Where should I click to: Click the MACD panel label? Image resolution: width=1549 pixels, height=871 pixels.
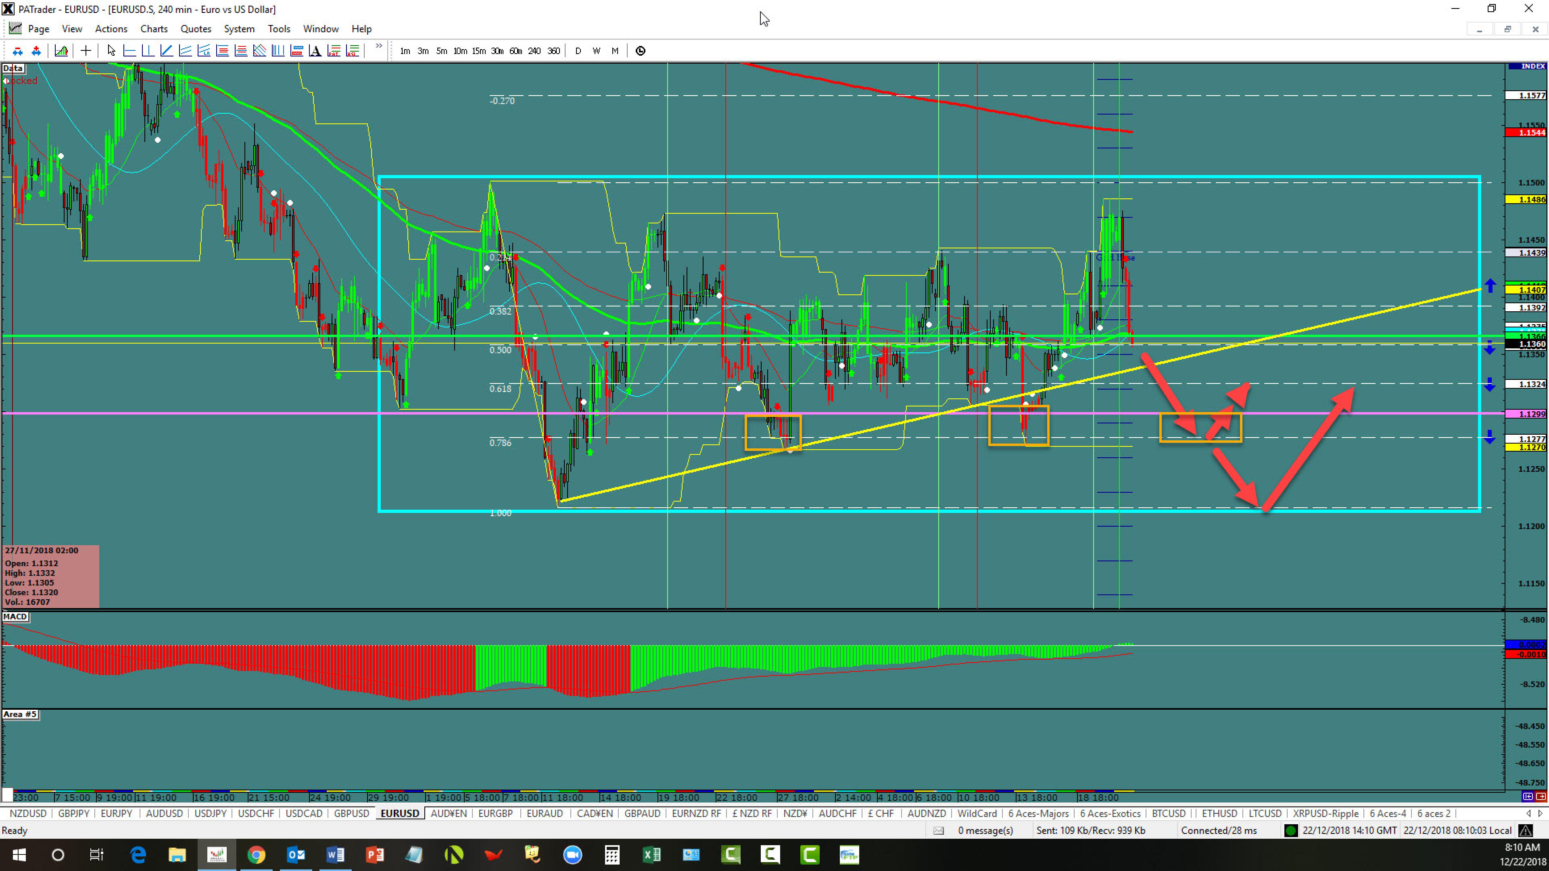[x=15, y=617]
